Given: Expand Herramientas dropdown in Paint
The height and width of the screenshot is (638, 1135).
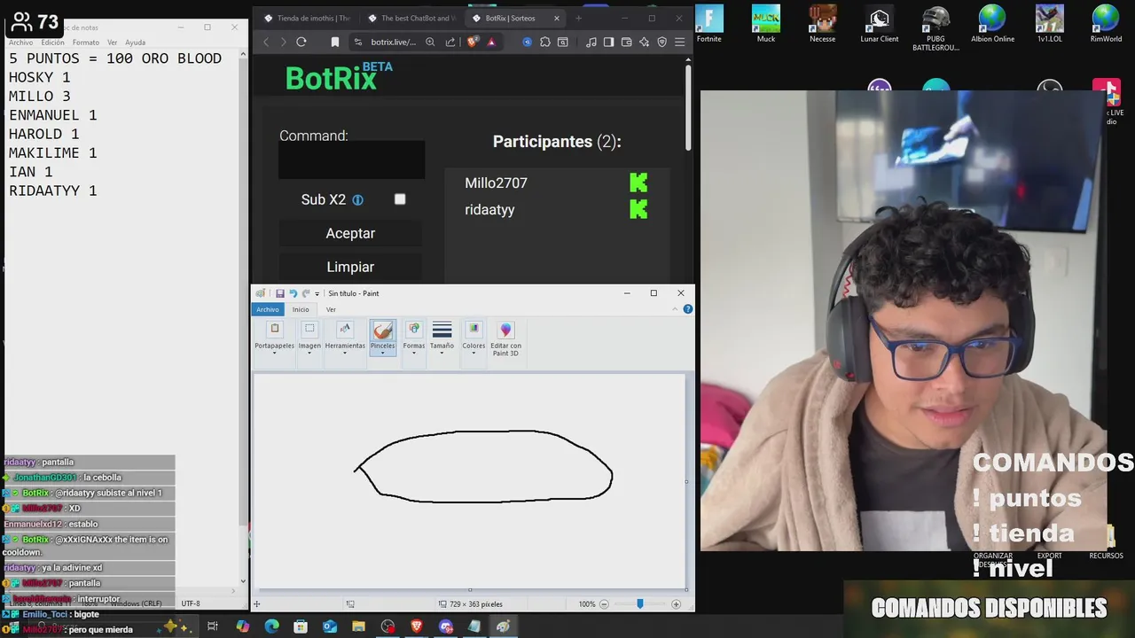Looking at the screenshot, I should click(345, 354).
